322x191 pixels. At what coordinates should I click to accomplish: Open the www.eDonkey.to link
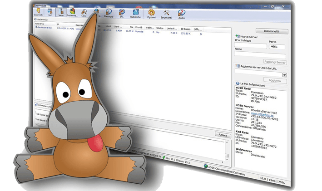pos(262,114)
